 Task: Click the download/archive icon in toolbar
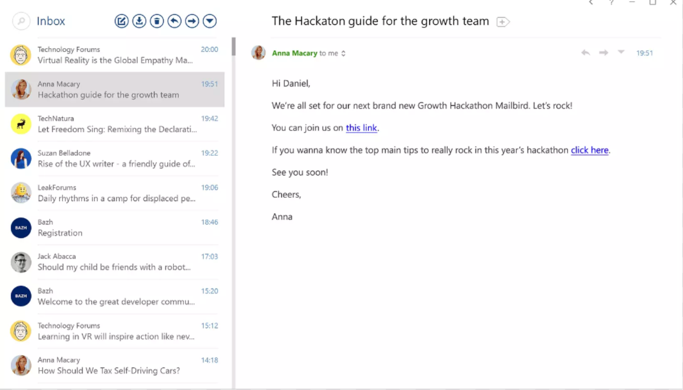click(139, 21)
